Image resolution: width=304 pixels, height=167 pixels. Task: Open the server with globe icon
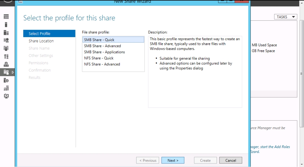(6, 80)
